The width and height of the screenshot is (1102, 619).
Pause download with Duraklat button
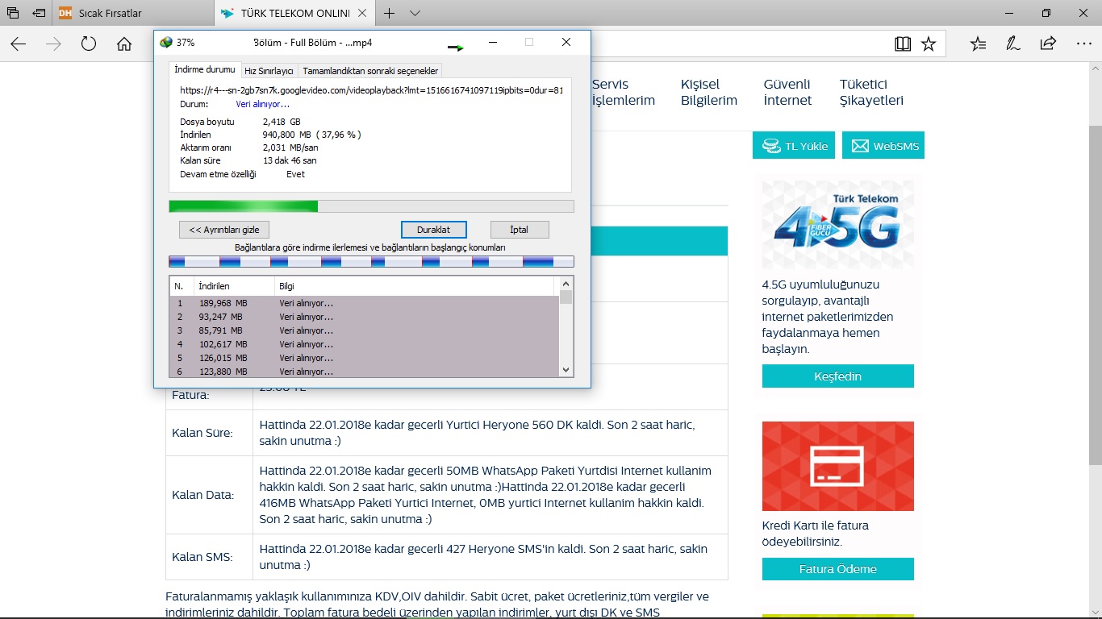433,230
